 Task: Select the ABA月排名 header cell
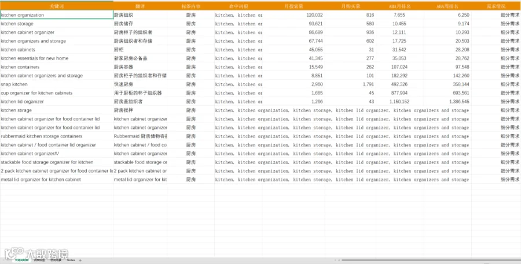pyautogui.click(x=400, y=6)
